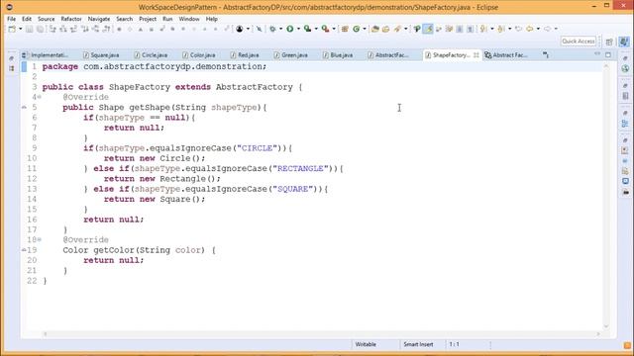Click the green Run button icon
Image resolution: width=634 pixels, height=356 pixels.
click(x=290, y=29)
